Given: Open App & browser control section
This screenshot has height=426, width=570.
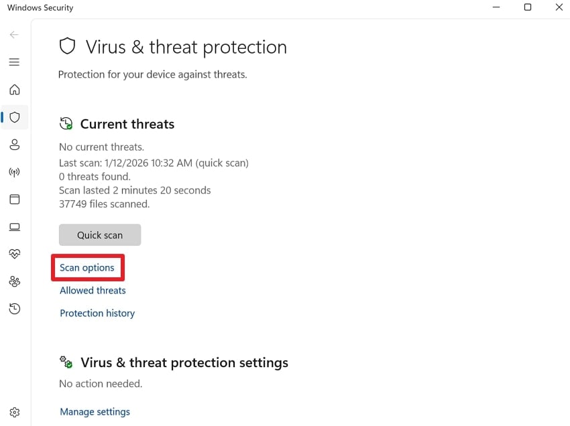Looking at the screenshot, I should click(14, 199).
